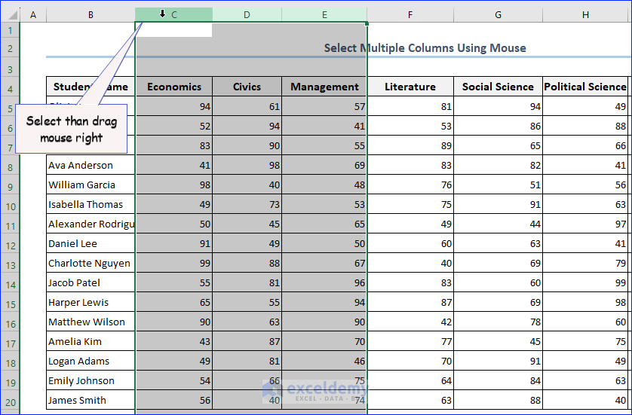
Task: Select the Ava Anderson name cell
Action: click(x=91, y=165)
